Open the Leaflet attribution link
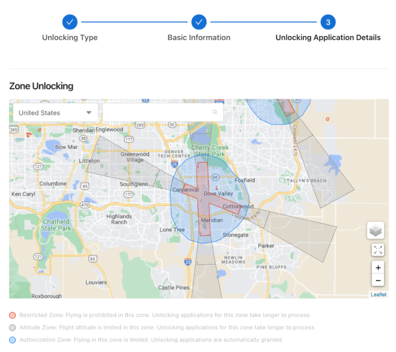This screenshot has height=352, width=396. pyautogui.click(x=379, y=294)
